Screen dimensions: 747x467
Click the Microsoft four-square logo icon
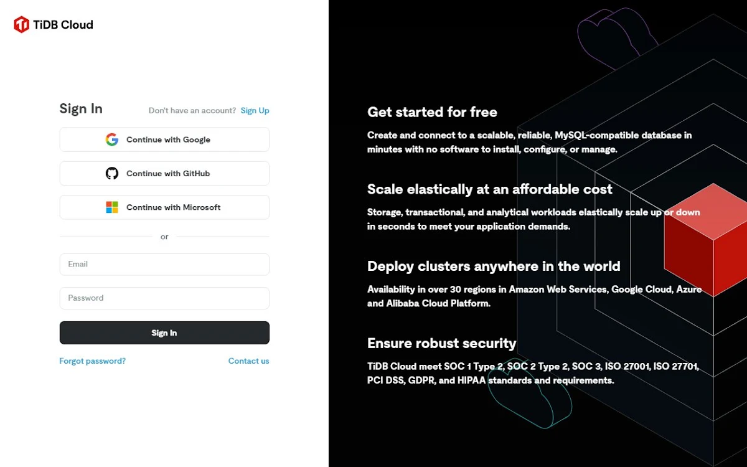tap(112, 207)
